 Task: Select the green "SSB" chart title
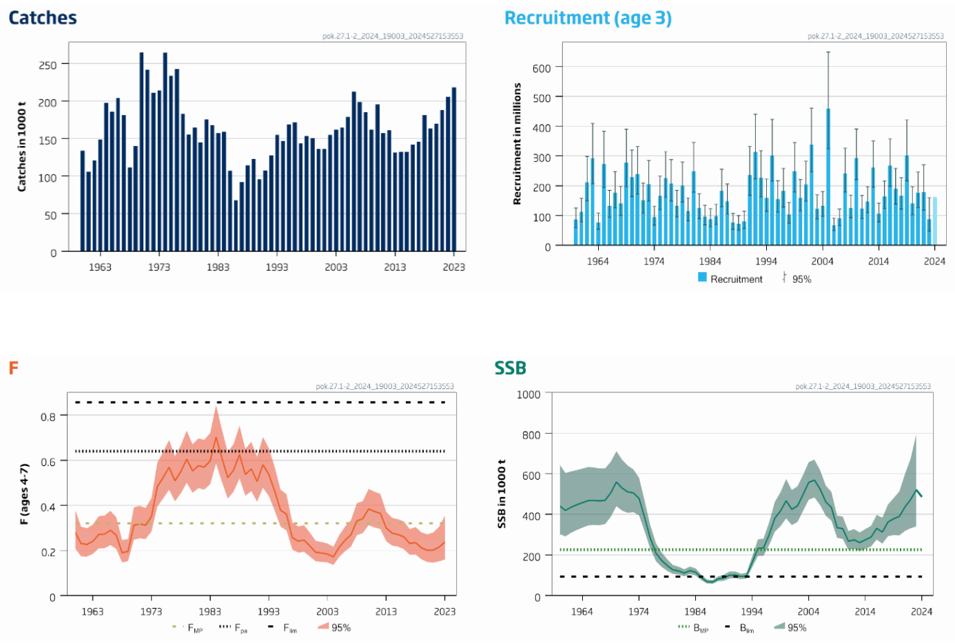(x=510, y=368)
